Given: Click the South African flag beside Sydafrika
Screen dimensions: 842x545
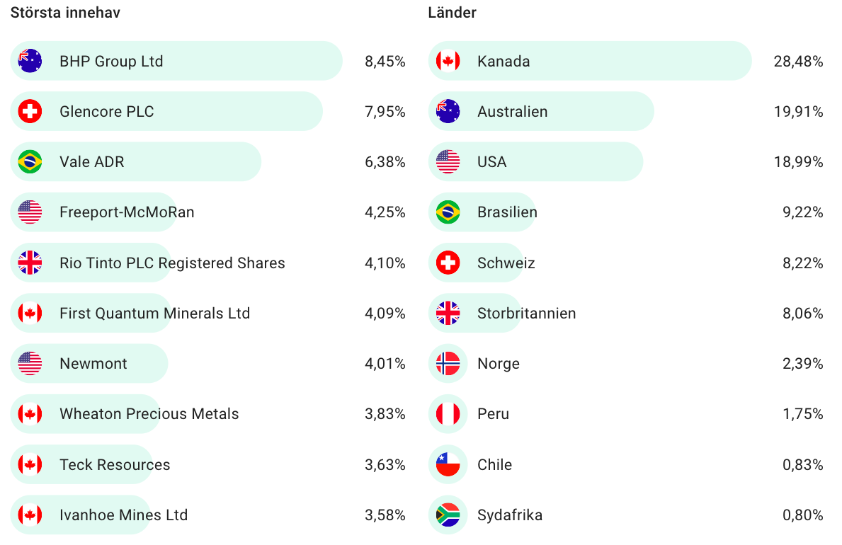Looking at the screenshot, I should [x=448, y=515].
